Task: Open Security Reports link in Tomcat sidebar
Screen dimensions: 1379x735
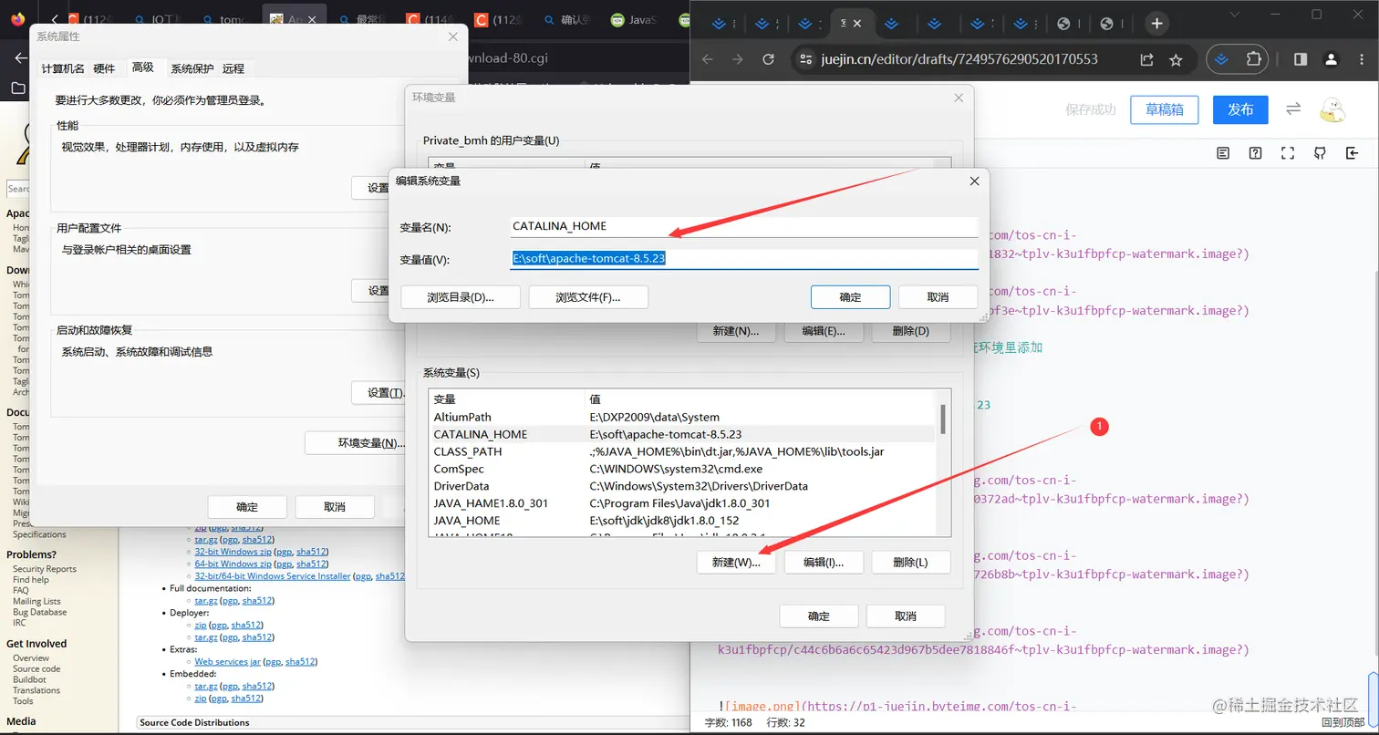Action: click(45, 569)
